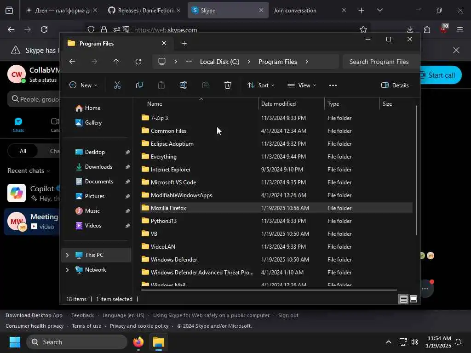Bookmark this page with the star icon
Viewport: 471px width, 353px height.
363,29
